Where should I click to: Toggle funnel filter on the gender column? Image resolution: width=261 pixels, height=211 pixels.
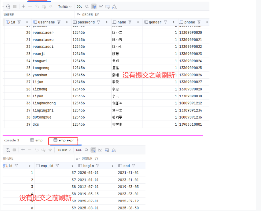point(165,22)
